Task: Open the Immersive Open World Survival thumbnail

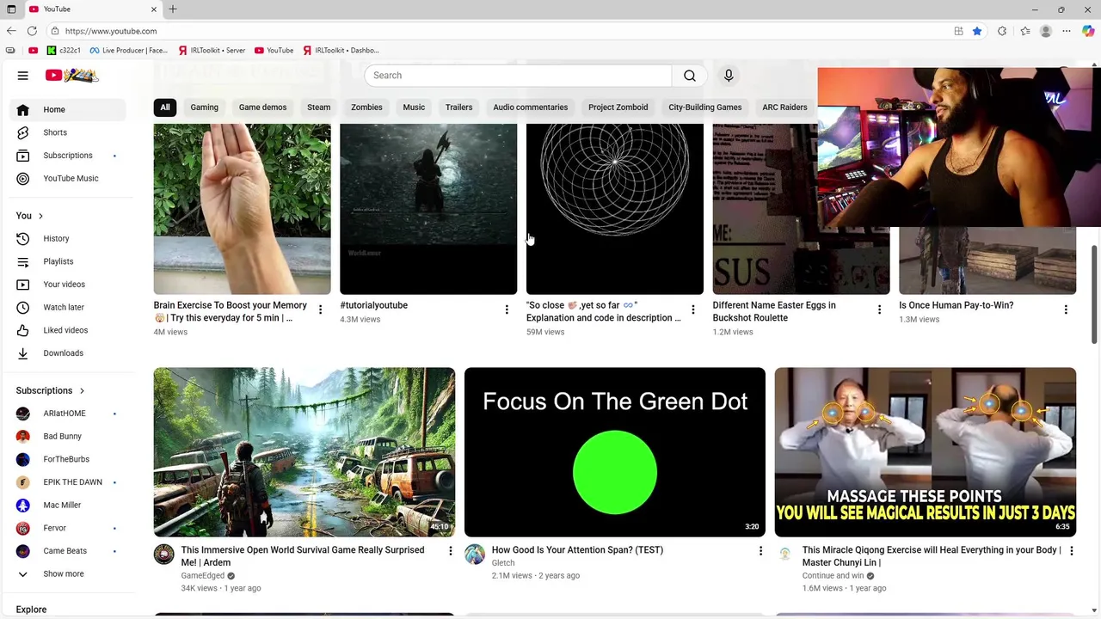Action: pos(304,452)
